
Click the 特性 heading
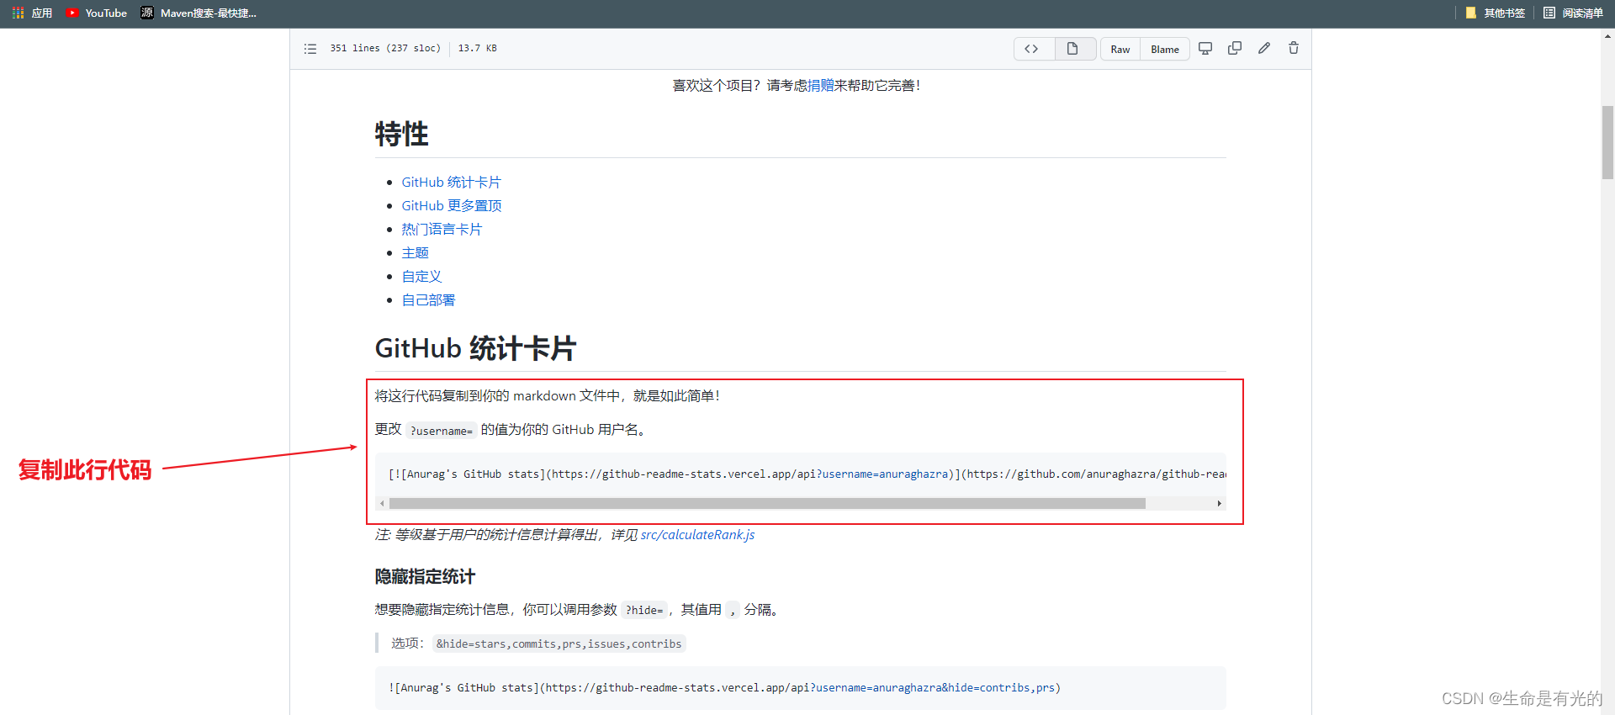402,135
